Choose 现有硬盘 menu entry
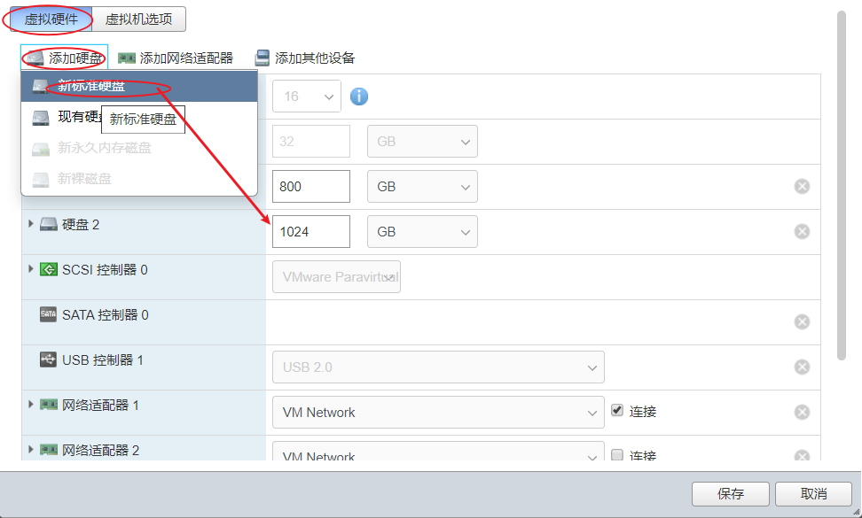This screenshot has width=862, height=518. [x=139, y=117]
